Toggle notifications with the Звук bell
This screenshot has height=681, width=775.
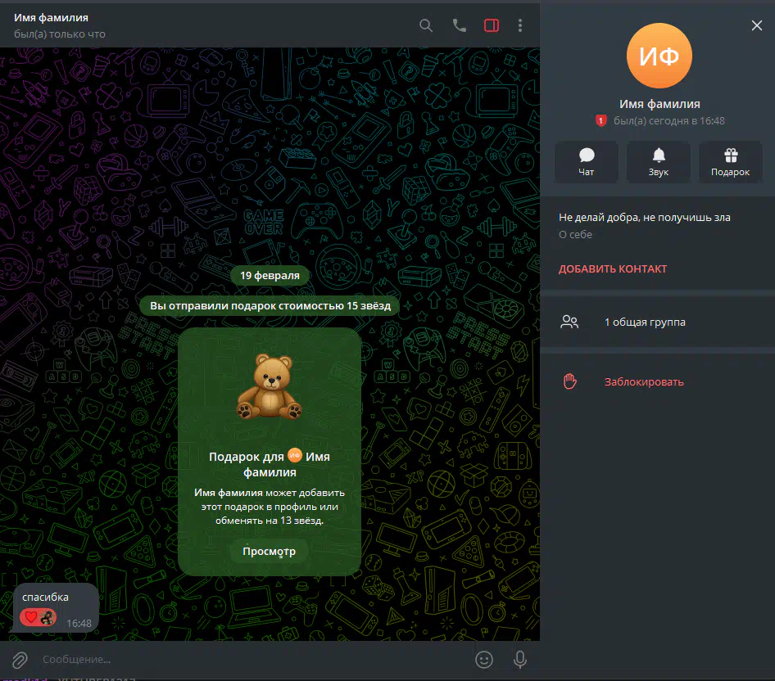click(x=659, y=162)
